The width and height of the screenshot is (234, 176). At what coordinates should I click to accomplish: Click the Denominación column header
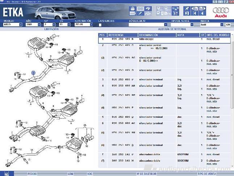pyautogui.click(x=157, y=35)
